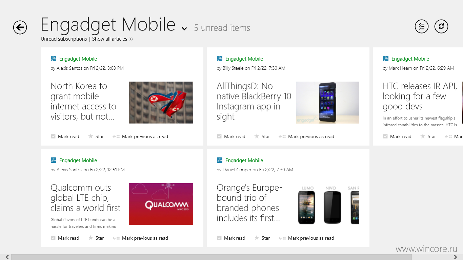Toggle Mark read on Qualcomm article
Image resolution: width=463 pixels, height=260 pixels.
[x=65, y=238]
